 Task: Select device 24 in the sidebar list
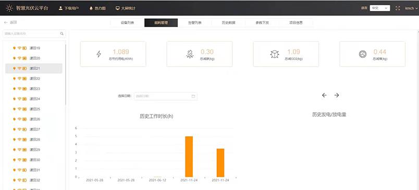34,99
